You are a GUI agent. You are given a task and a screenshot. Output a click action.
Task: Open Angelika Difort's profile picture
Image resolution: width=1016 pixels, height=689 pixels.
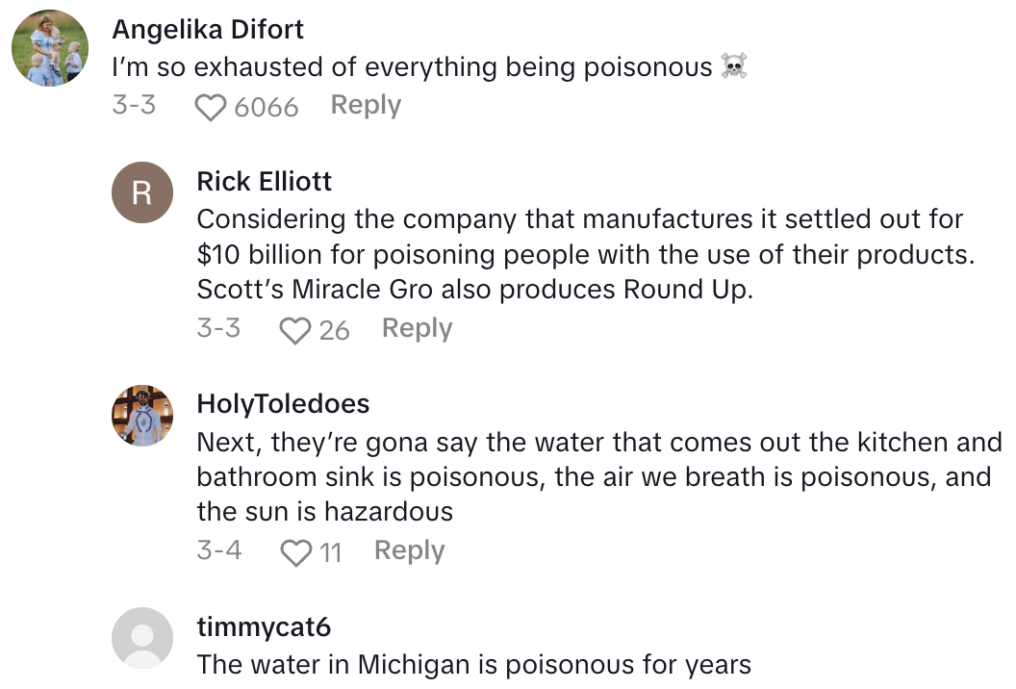click(x=50, y=48)
